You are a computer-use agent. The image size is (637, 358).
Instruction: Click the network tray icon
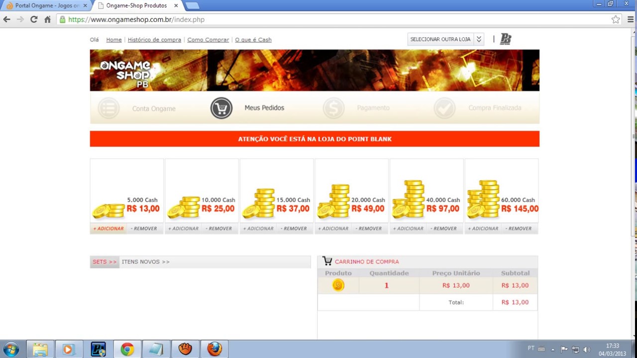coord(576,350)
